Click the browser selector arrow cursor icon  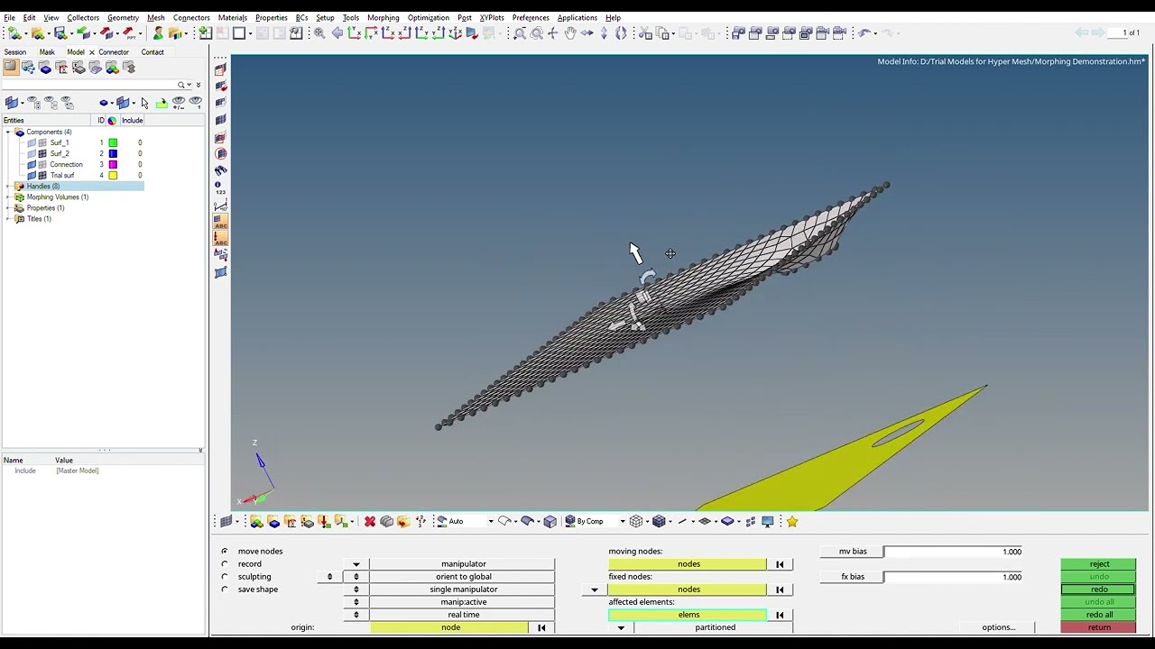click(x=144, y=103)
